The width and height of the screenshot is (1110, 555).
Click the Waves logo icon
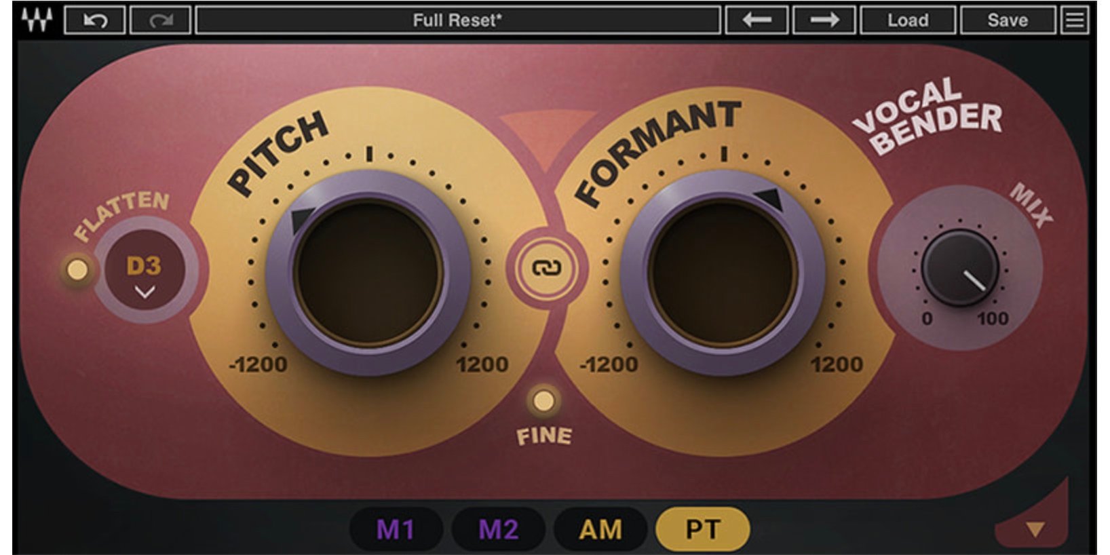pos(37,20)
